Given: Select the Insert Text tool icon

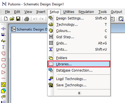Looking at the screenshot, I should click(x=3, y=47).
